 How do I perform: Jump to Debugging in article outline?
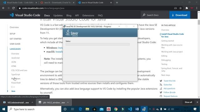[166, 60]
